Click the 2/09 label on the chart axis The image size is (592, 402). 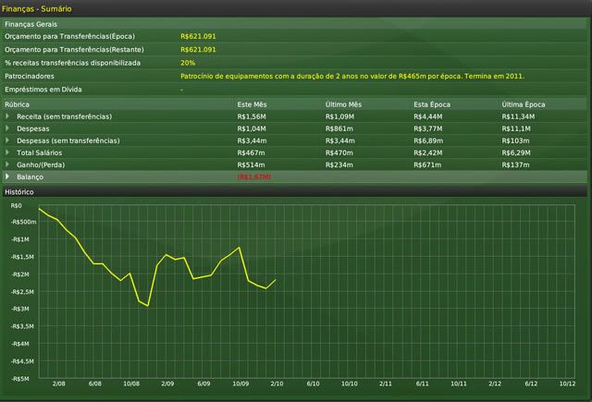167,384
